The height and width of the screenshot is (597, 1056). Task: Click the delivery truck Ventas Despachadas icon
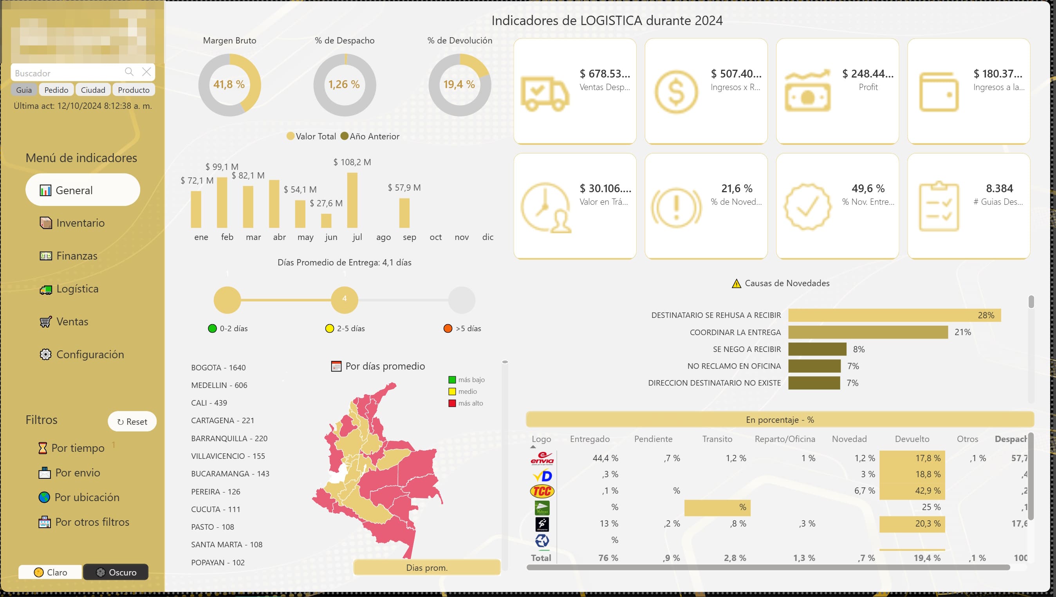(x=545, y=94)
